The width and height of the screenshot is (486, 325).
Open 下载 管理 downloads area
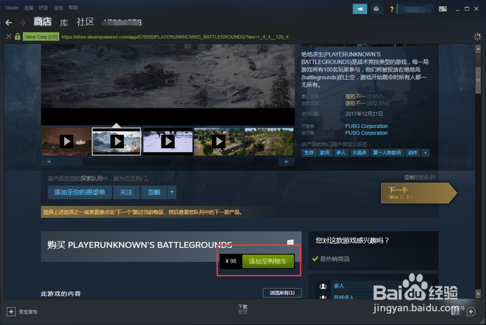coord(243,309)
